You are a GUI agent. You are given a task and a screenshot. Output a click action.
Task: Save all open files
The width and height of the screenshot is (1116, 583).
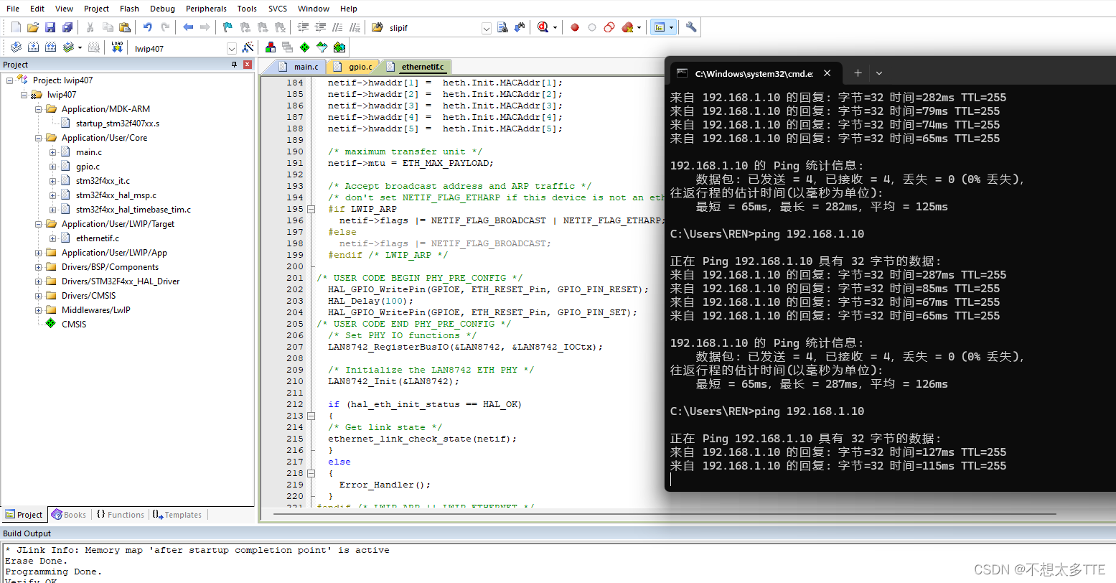(67, 27)
